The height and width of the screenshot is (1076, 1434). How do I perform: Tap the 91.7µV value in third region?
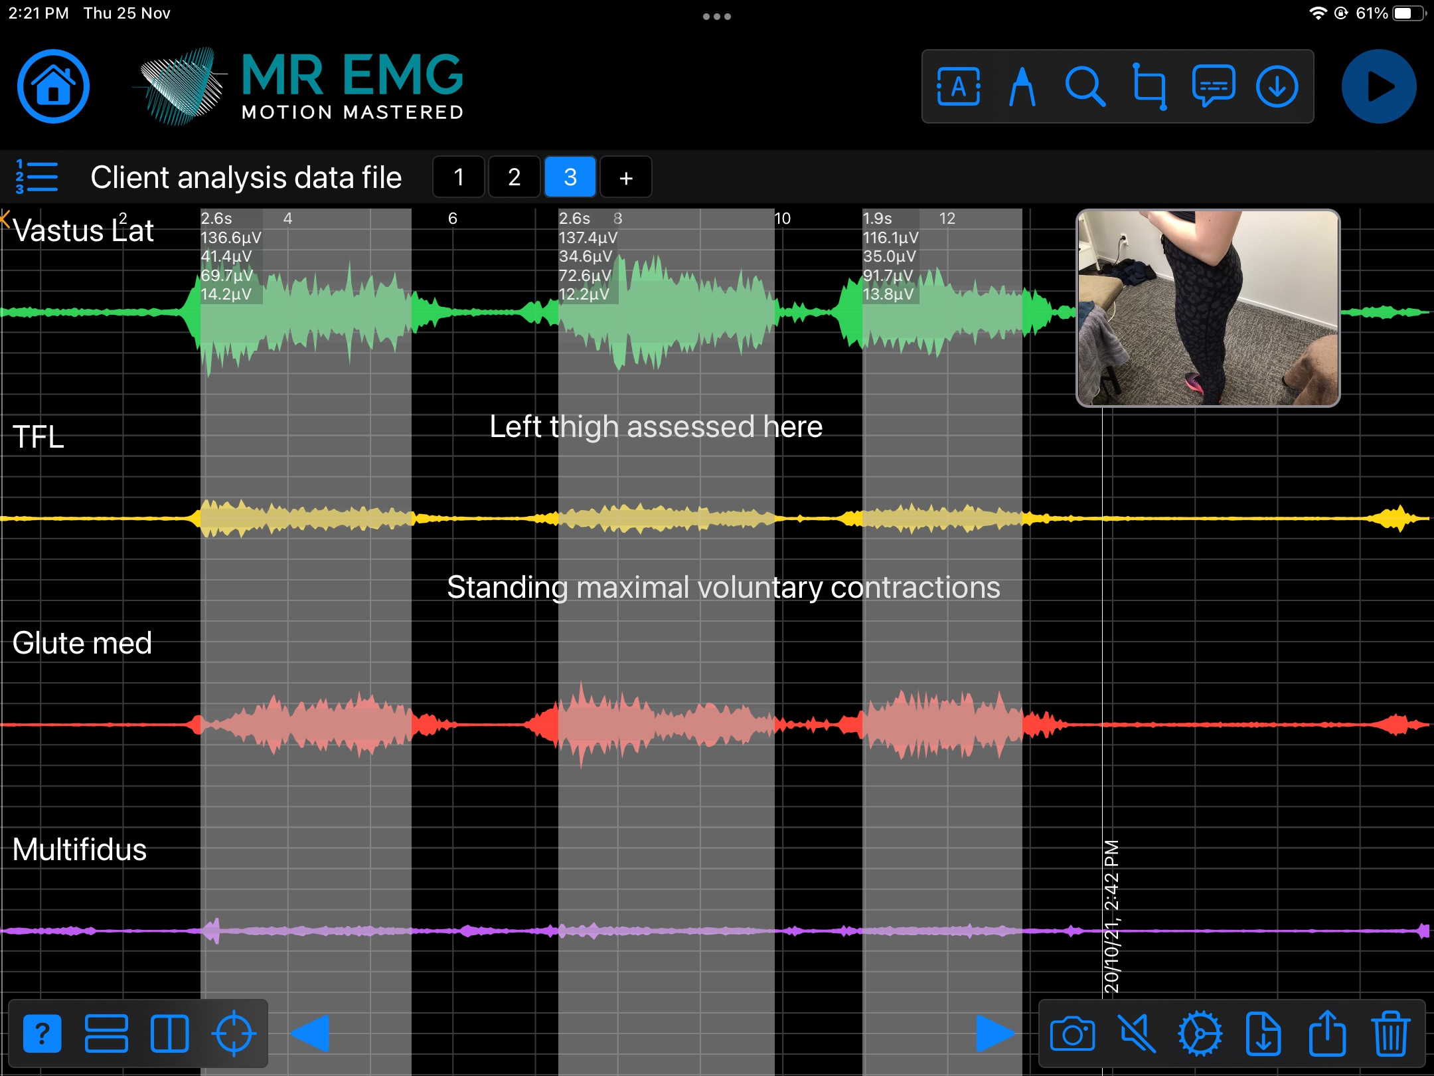[888, 275]
